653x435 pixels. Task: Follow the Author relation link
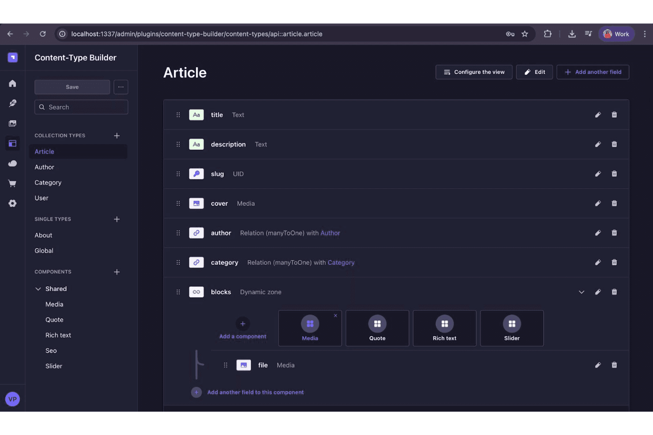click(x=330, y=233)
